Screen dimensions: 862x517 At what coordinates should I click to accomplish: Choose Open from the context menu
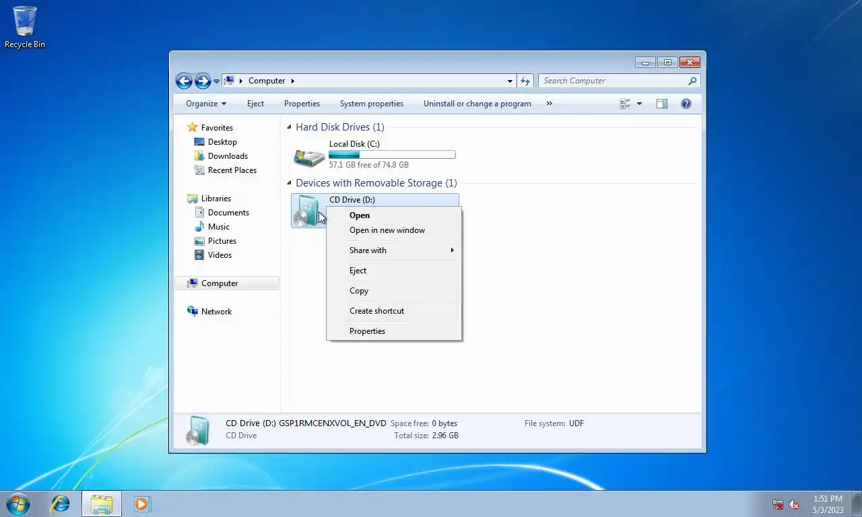tap(394, 215)
